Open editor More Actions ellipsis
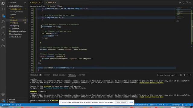Screen dimensions: 193x108 190,2
